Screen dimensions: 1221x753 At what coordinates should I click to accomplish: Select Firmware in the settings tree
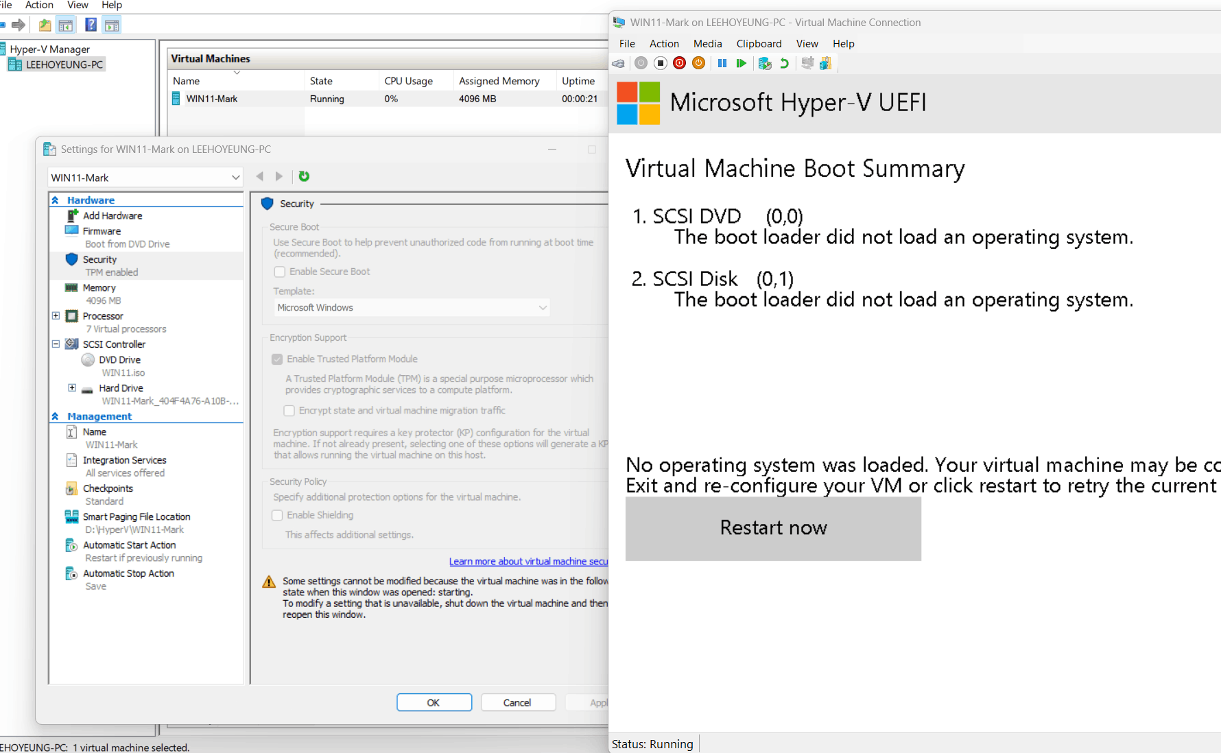(x=102, y=231)
